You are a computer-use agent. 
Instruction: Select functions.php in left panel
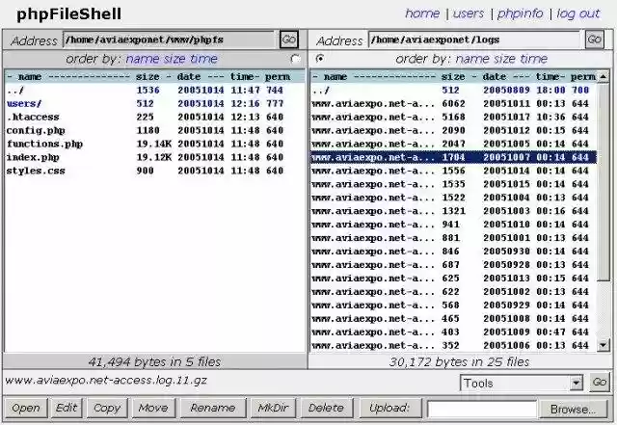click(x=154, y=144)
